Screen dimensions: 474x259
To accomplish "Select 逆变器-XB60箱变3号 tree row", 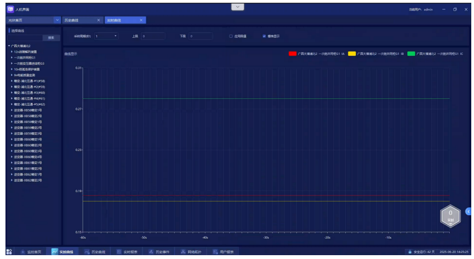I will [x=28, y=151].
